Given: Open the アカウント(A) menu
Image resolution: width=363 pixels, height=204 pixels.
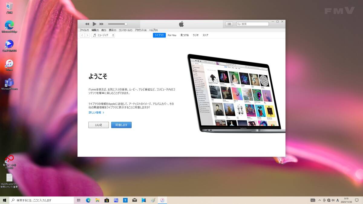Looking at the screenshot, I should (x=141, y=30).
